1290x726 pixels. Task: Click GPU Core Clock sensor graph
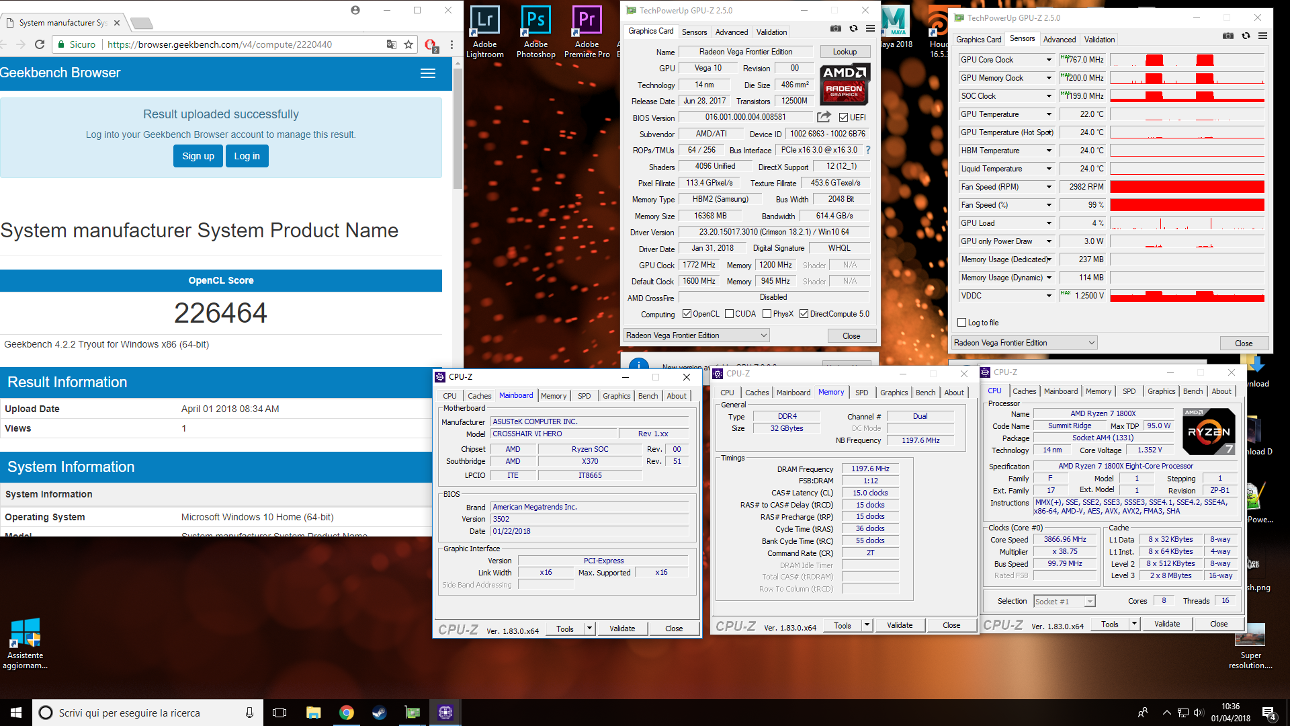pyautogui.click(x=1187, y=60)
